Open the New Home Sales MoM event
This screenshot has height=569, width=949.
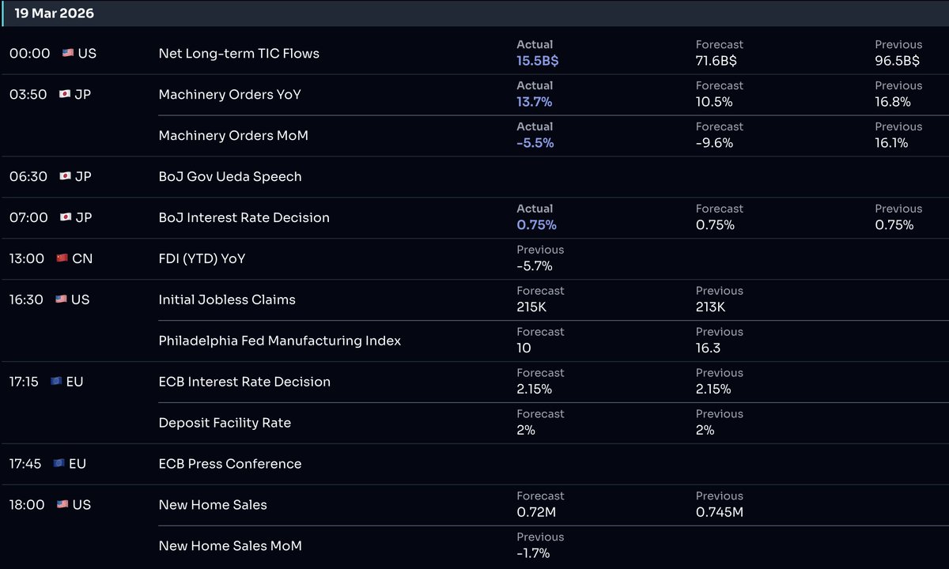[229, 546]
